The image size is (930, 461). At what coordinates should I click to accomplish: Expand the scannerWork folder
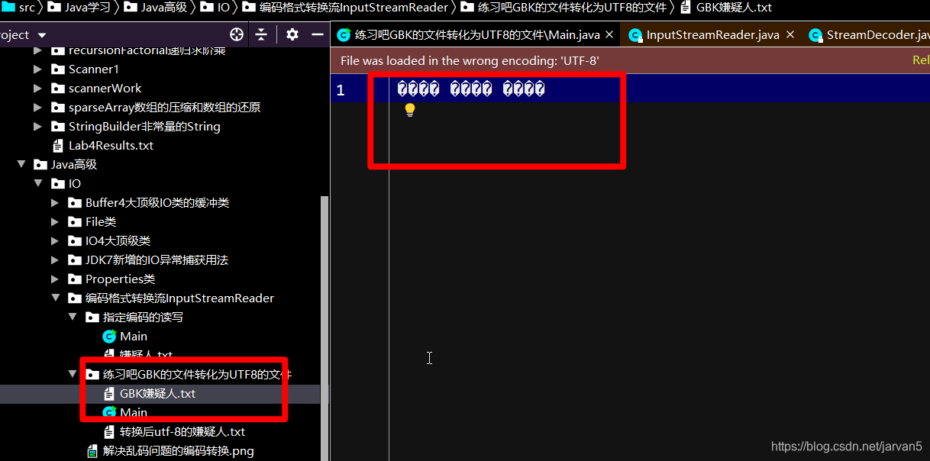coord(38,89)
